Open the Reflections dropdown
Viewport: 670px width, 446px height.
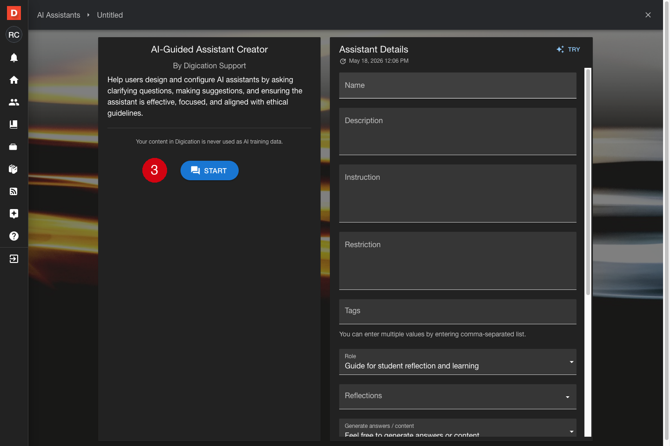[458, 397]
